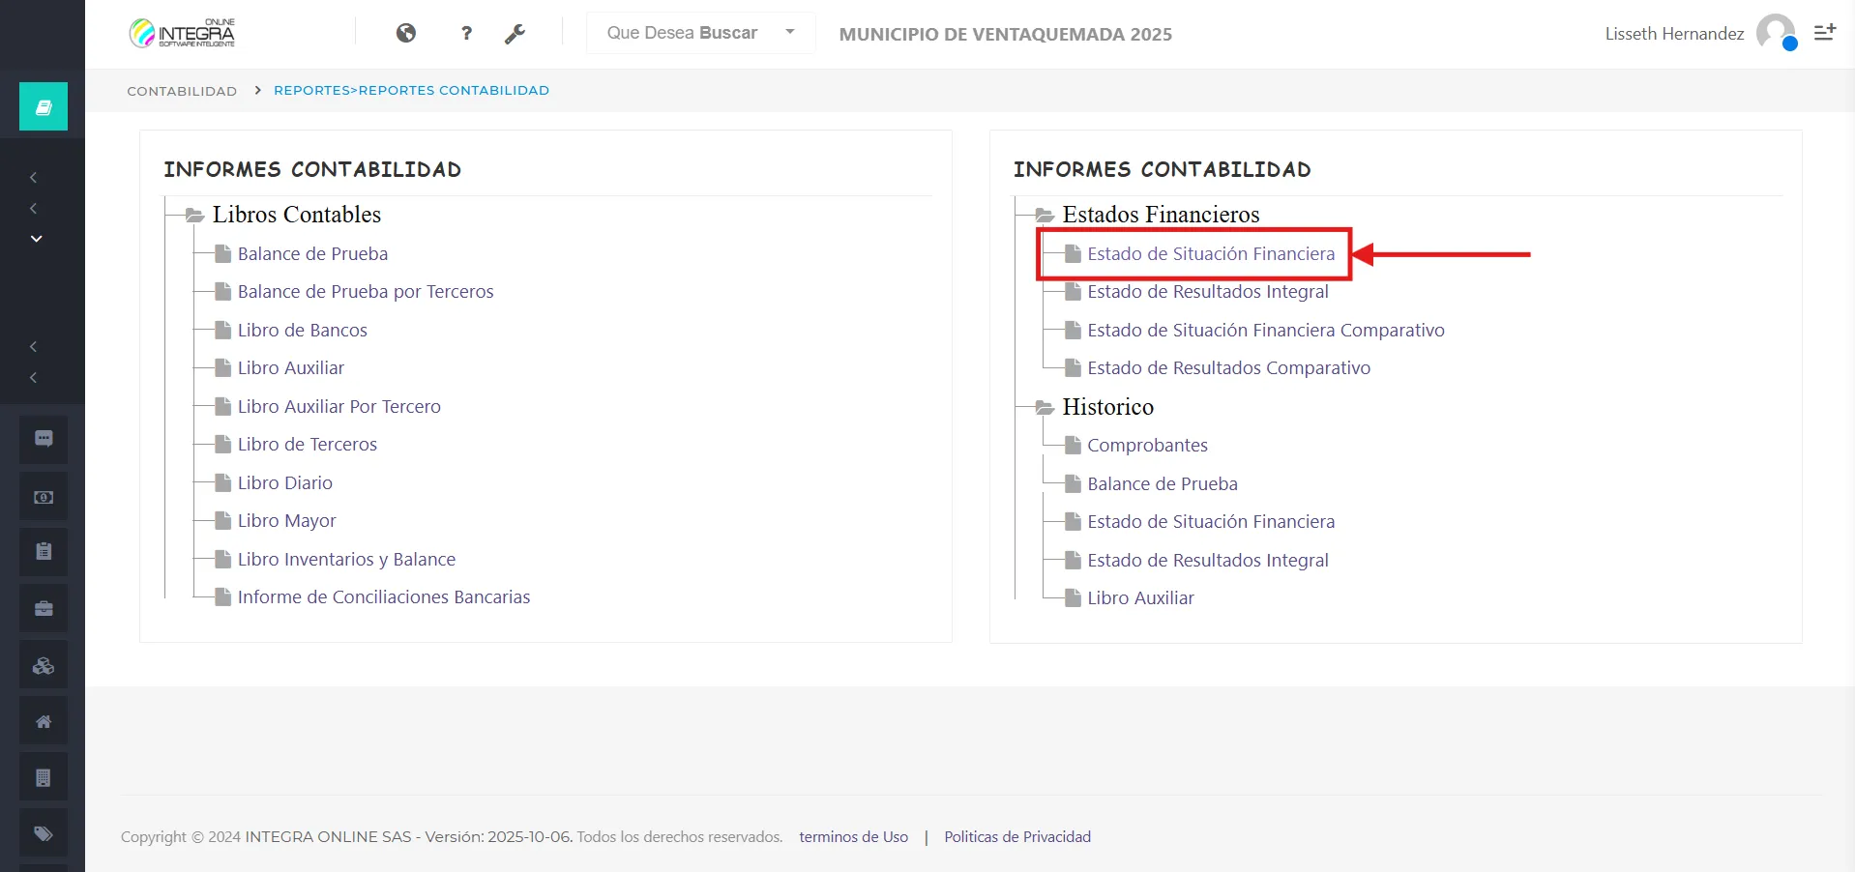
Task: Open the chat bubble sidebar module
Action: (44, 439)
